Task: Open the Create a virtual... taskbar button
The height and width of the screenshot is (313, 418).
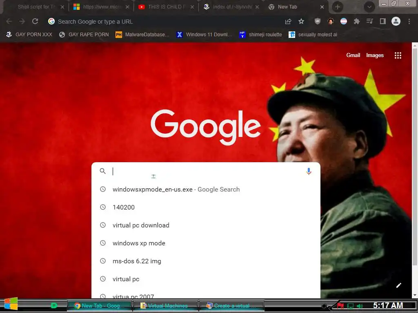Action: 232,306
